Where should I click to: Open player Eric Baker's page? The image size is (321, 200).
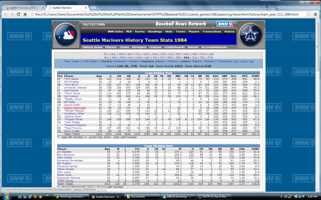pos(71,79)
